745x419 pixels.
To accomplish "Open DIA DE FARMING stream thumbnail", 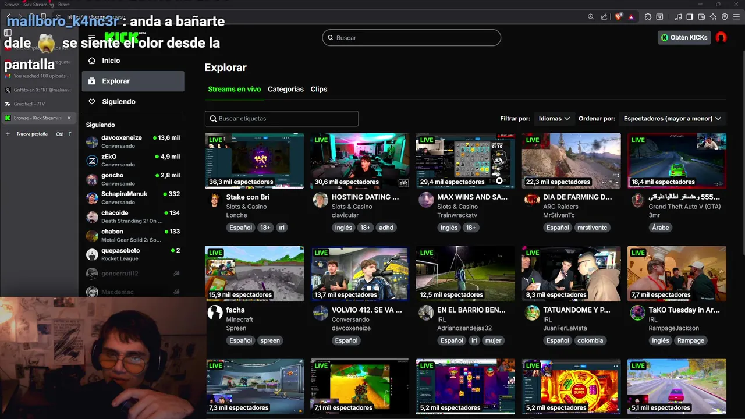I will pos(571,161).
